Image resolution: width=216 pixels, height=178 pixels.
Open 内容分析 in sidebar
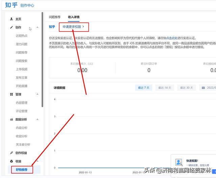pyautogui.click(x=22, y=128)
